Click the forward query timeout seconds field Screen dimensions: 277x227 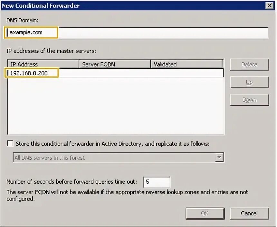tap(157, 182)
